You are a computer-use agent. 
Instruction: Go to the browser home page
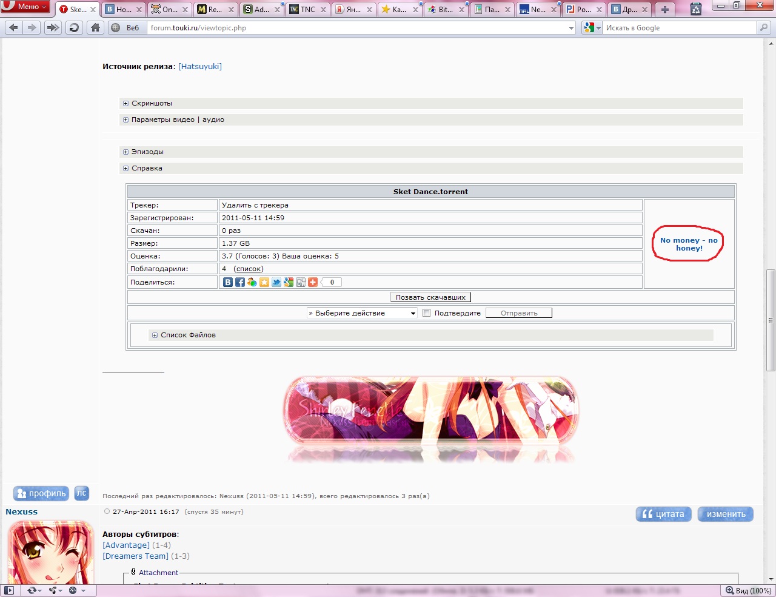pyautogui.click(x=95, y=27)
